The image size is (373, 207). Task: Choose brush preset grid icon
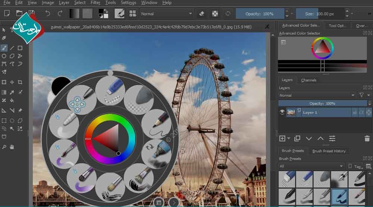pos(132,13)
